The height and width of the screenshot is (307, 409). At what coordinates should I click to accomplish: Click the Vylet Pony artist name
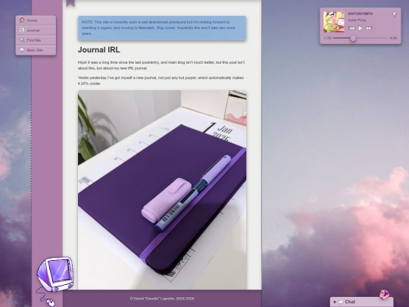tap(357, 20)
